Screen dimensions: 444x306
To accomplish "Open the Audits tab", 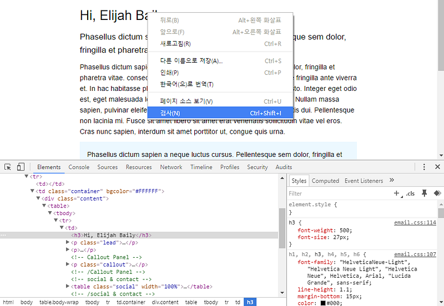I will [x=284, y=167].
